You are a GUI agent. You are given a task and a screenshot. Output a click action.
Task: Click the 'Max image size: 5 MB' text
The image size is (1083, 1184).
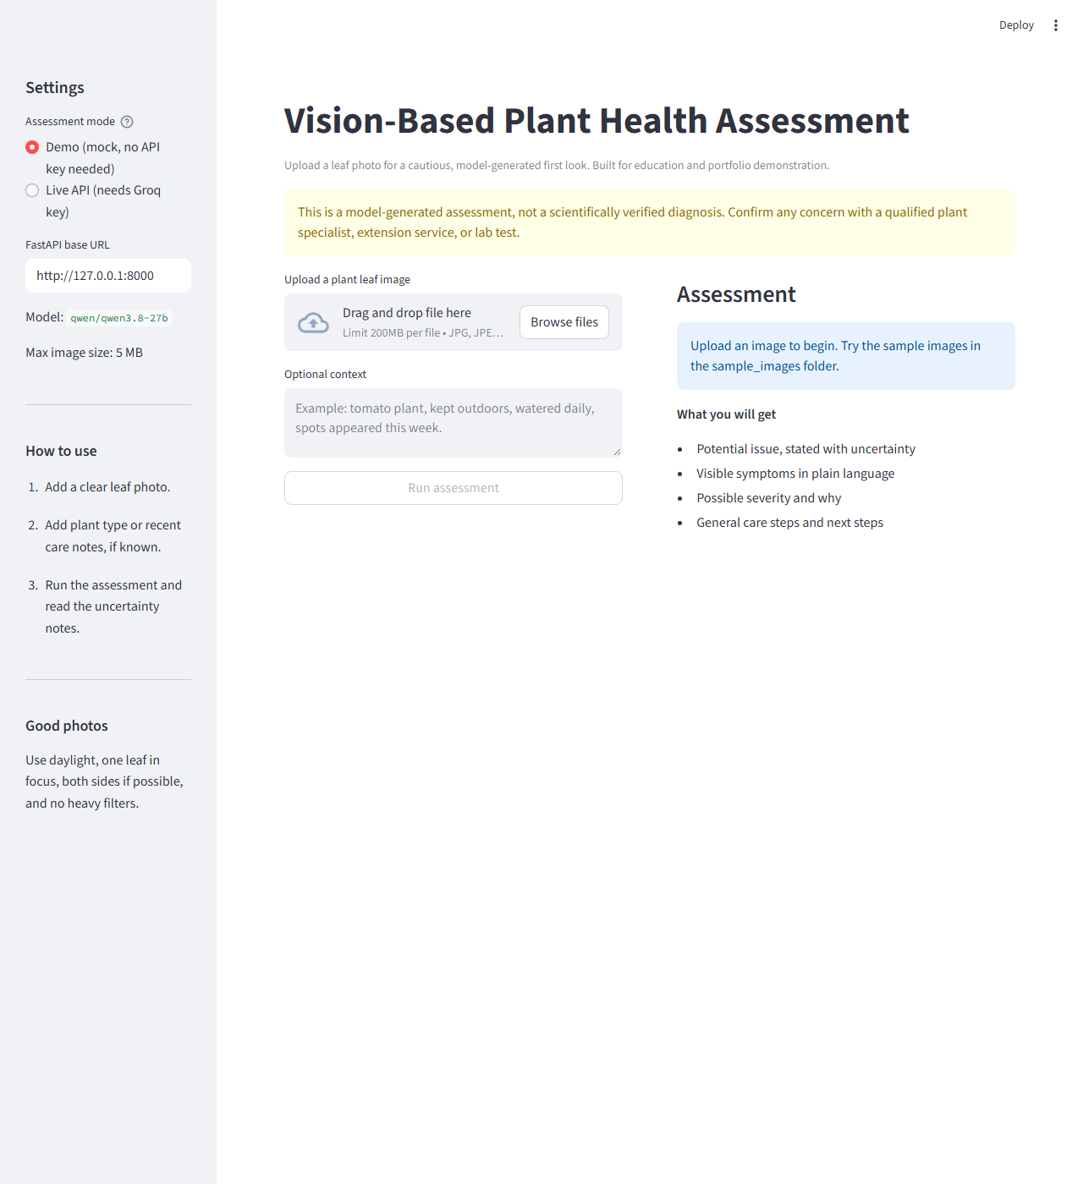(x=84, y=353)
